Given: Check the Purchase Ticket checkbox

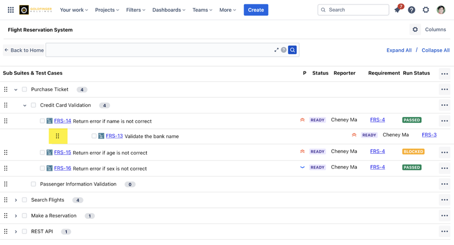Looking at the screenshot, I should [25, 89].
